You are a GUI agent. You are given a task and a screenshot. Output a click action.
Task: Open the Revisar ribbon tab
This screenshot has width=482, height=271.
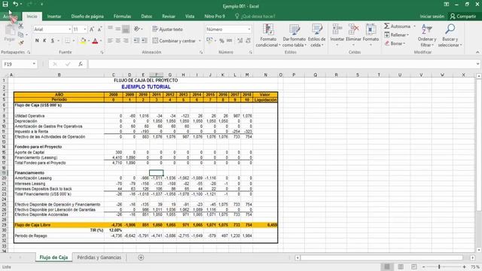[x=169, y=17]
